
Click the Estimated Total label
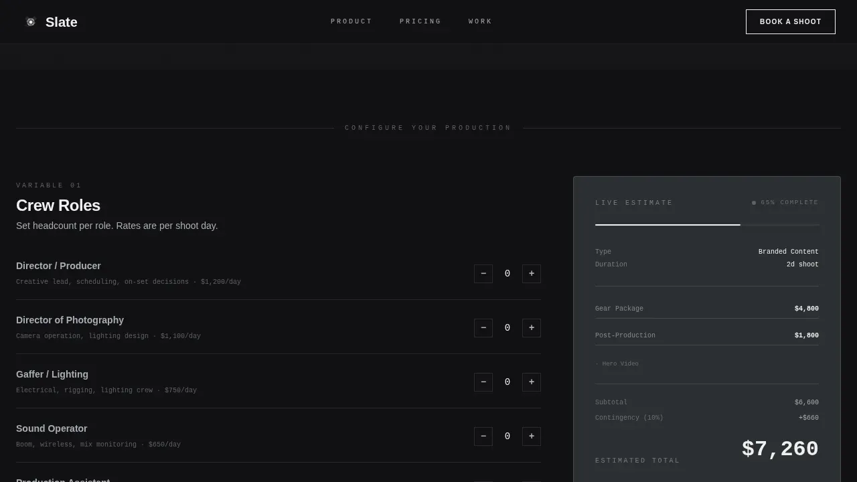point(637,461)
